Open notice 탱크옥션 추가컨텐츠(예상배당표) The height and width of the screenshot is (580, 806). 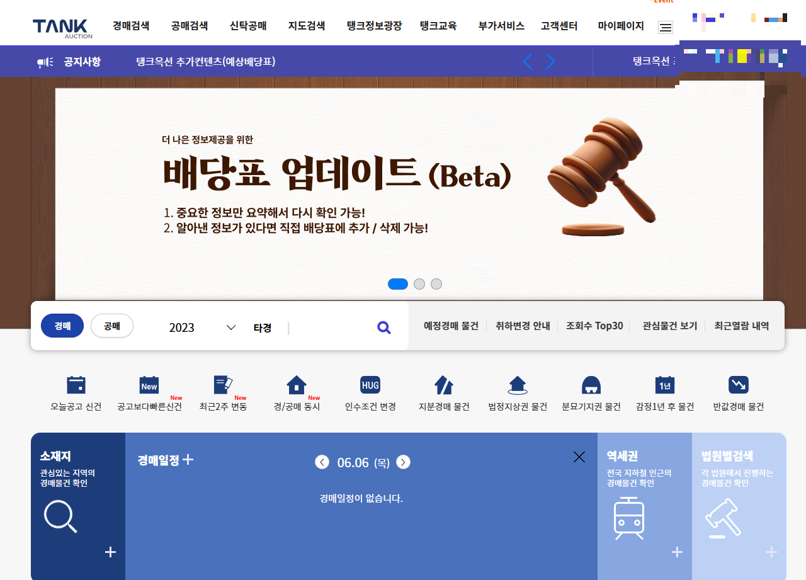tap(206, 62)
